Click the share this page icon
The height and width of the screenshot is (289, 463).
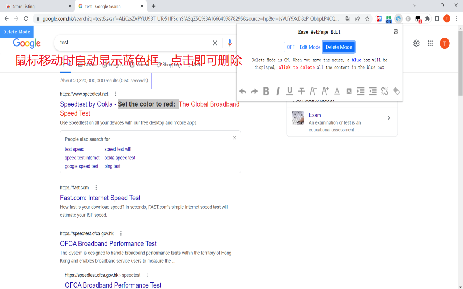tap(357, 18)
